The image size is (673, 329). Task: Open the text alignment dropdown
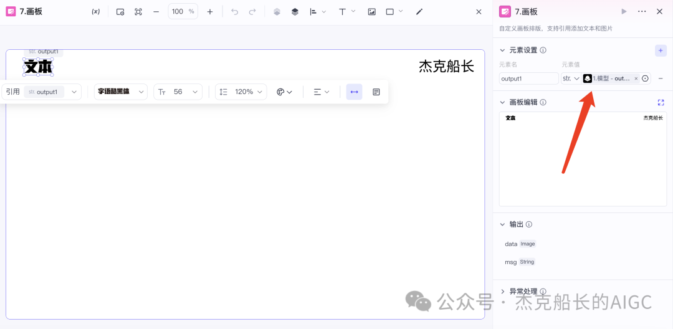pyautogui.click(x=322, y=92)
